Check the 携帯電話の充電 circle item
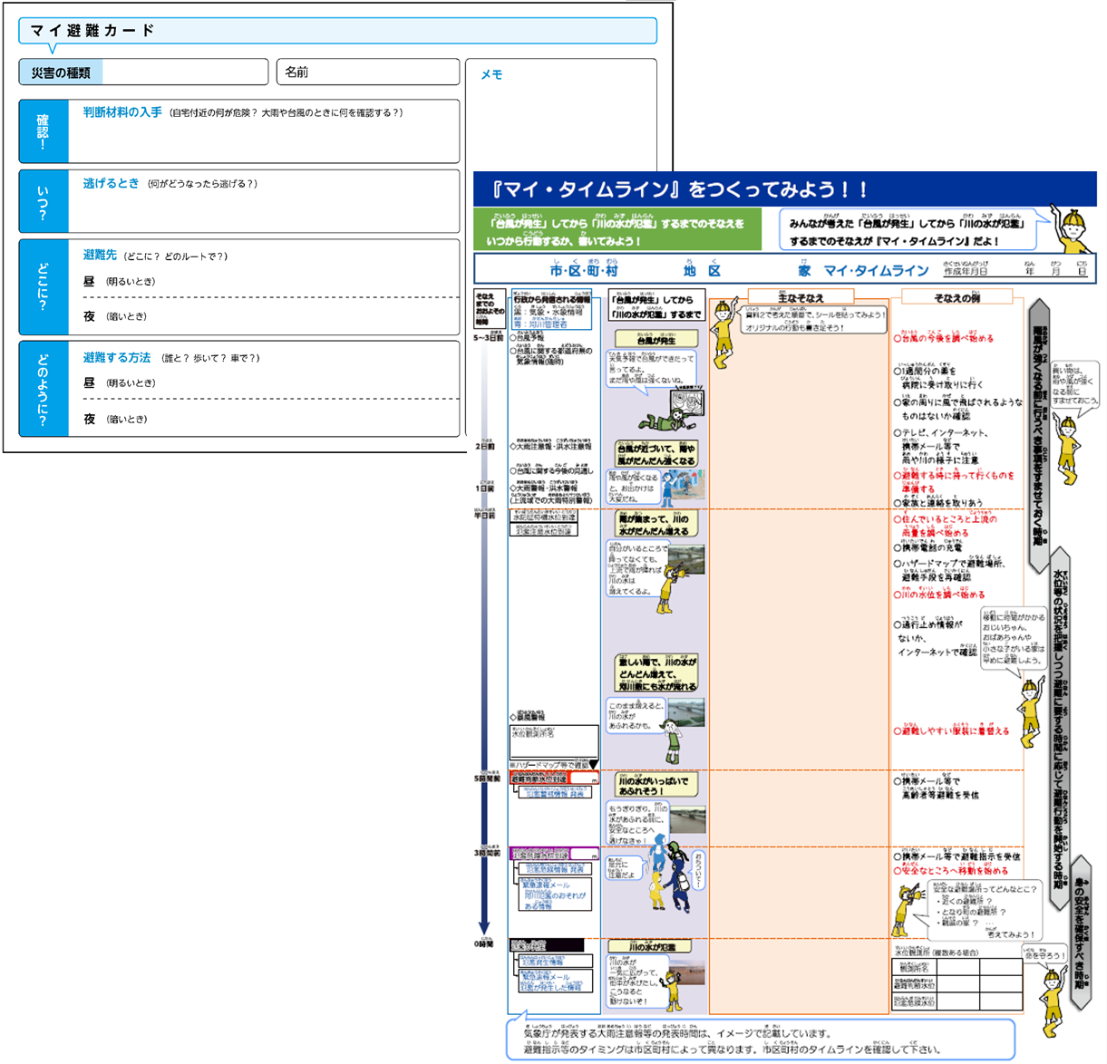This screenshot has height=1064, width=1107. click(898, 548)
